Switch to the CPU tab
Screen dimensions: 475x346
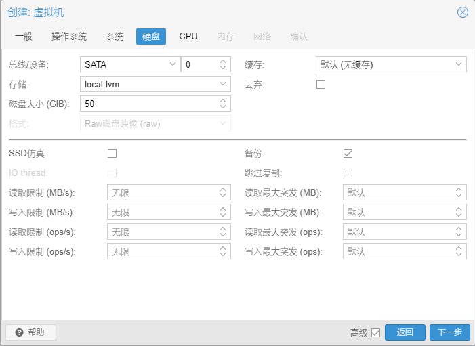(x=188, y=37)
